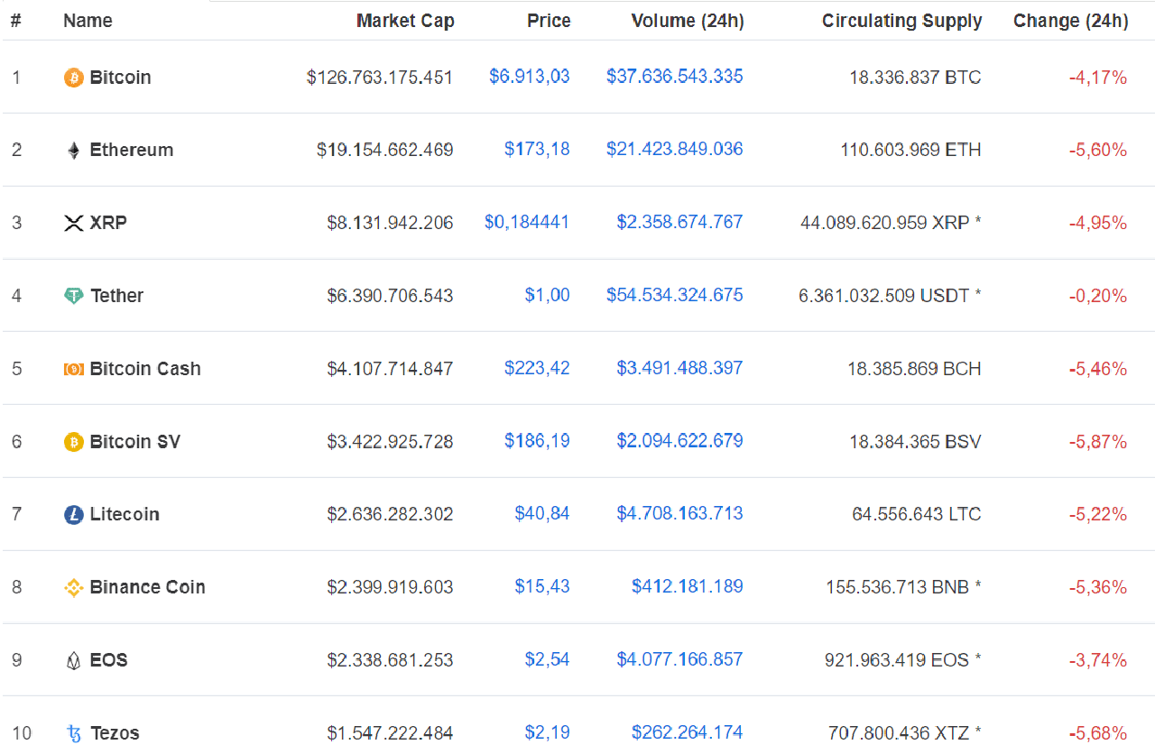Click the Binance Coin logo icon
The image size is (1155, 754).
74,588
